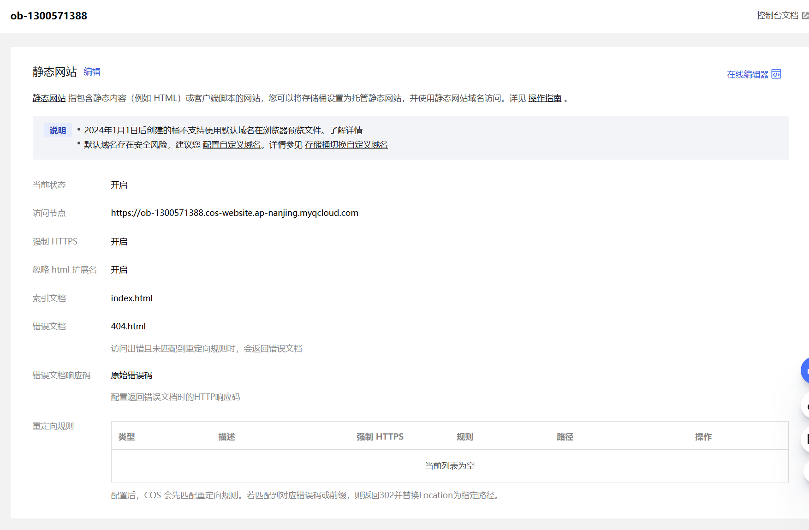Click the bucket name ob-1300571388 title
Screen dimensions: 809x530
pyautogui.click(x=49, y=16)
